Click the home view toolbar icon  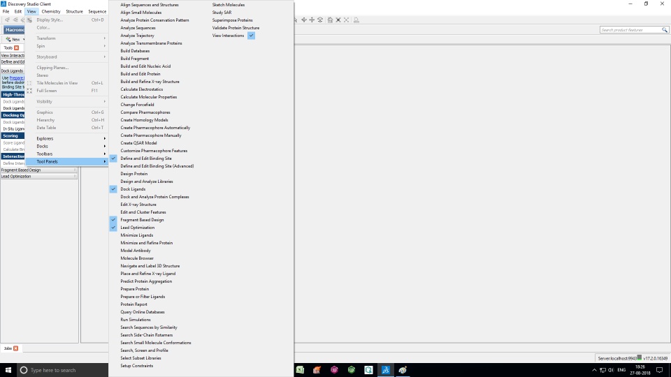tap(330, 20)
